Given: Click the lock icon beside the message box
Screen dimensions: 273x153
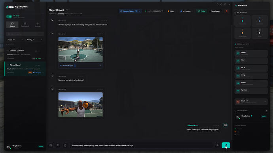Looking at the screenshot, I should 65,146.
